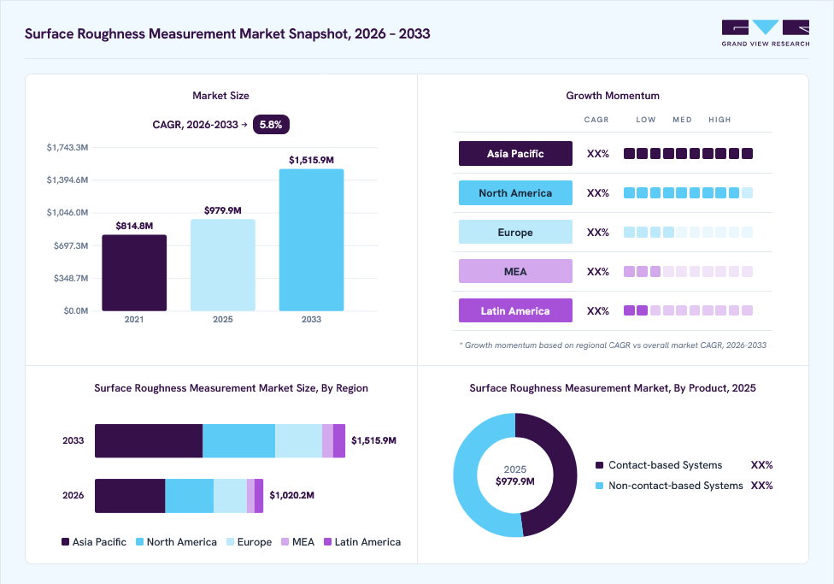Image resolution: width=834 pixels, height=584 pixels.
Task: Click the Market Snapshot main title
Action: click(x=227, y=33)
